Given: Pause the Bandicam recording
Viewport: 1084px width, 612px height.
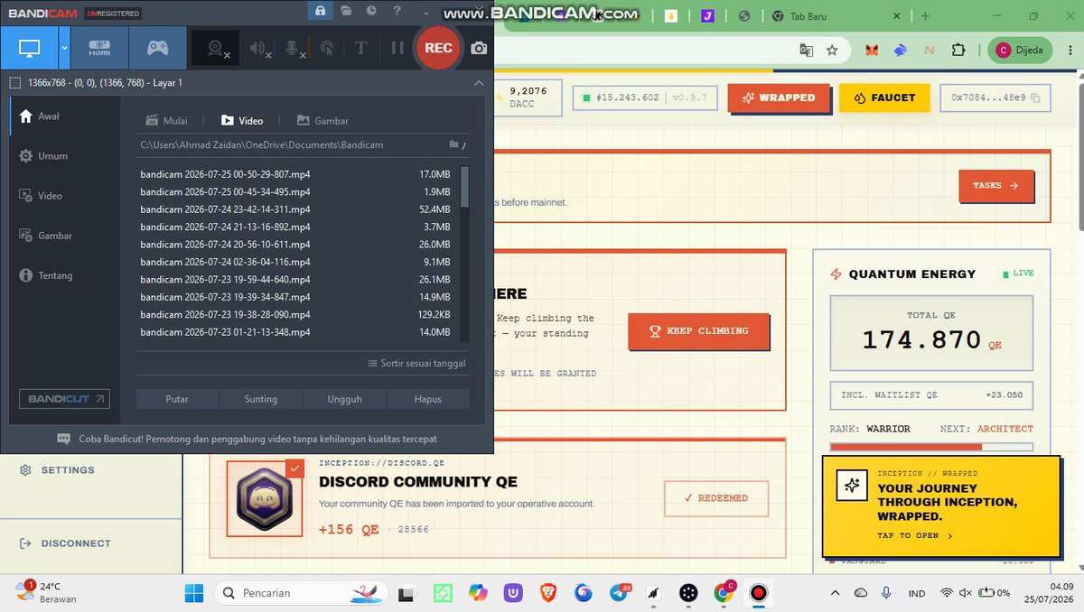Looking at the screenshot, I should point(397,49).
